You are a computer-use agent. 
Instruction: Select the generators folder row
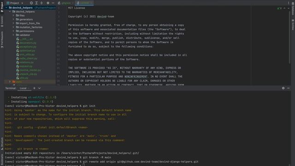point(30,19)
